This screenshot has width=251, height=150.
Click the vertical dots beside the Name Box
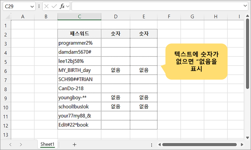point(39,6)
